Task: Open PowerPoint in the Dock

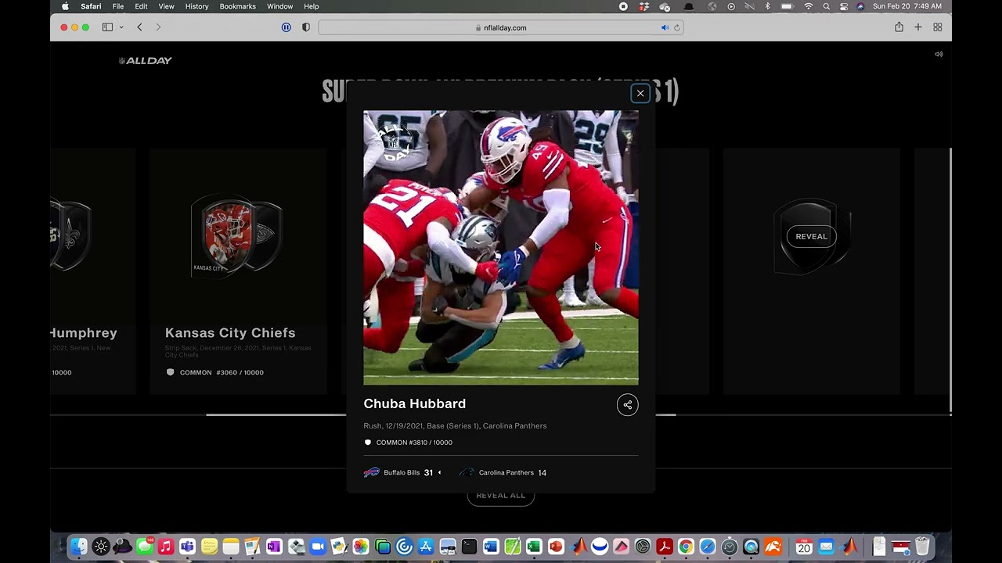Action: point(556,547)
